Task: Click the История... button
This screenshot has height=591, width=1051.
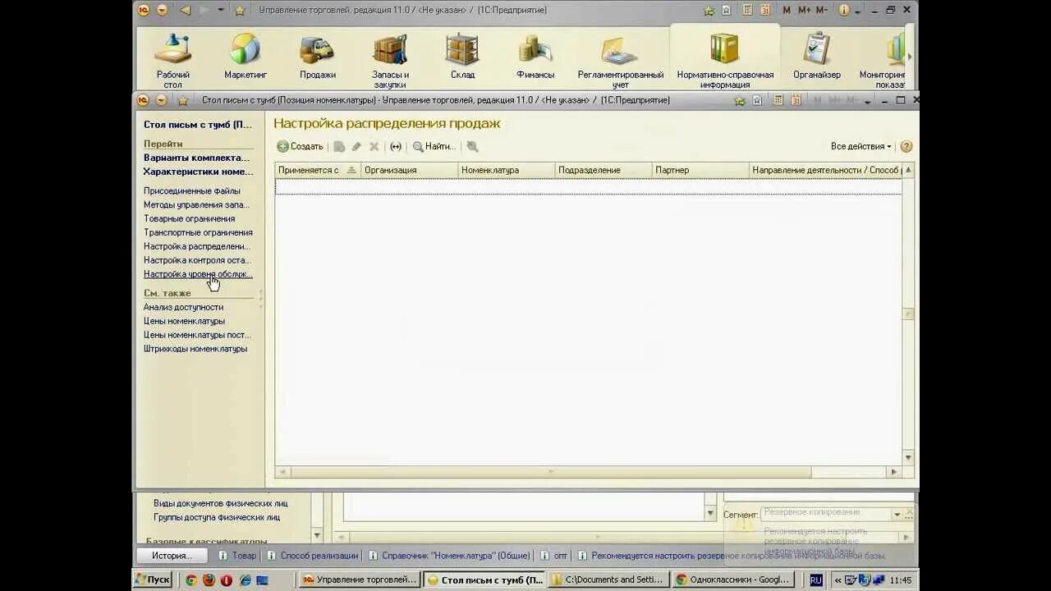Action: coord(171,556)
